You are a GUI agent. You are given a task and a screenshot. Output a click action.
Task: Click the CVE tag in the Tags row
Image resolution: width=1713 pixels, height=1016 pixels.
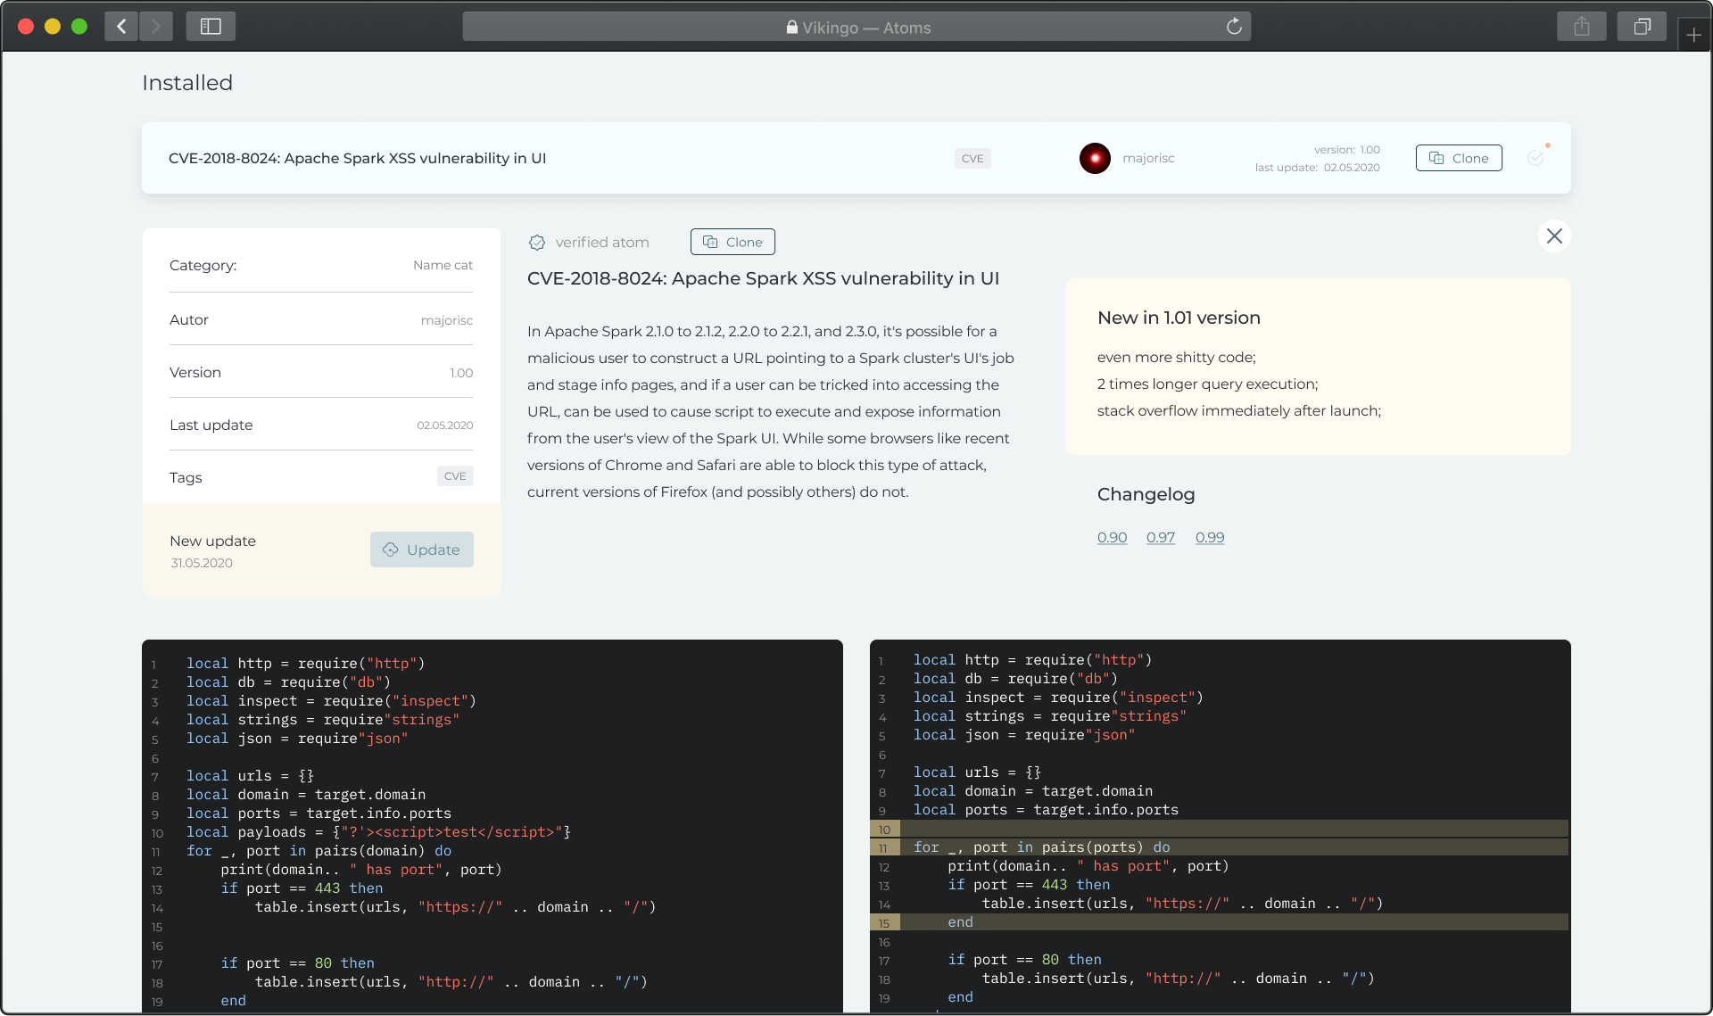455,476
